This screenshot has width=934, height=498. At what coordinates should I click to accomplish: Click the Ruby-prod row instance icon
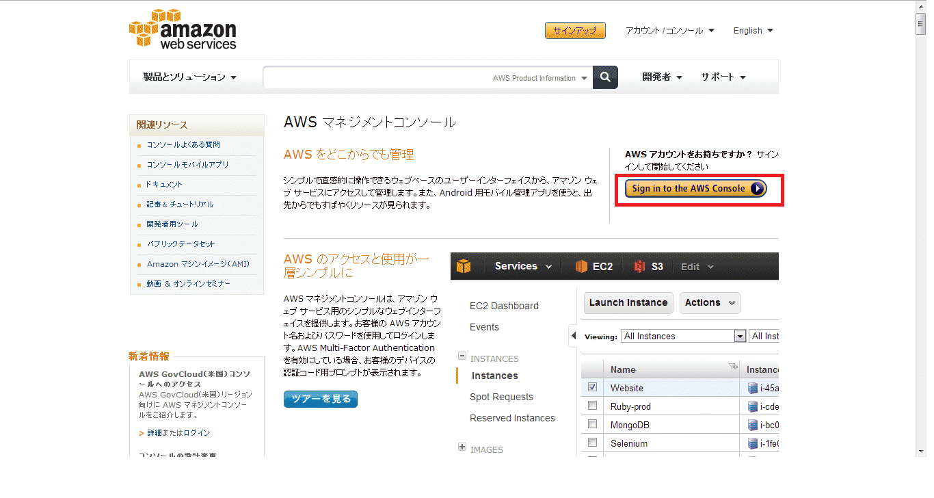click(x=753, y=406)
